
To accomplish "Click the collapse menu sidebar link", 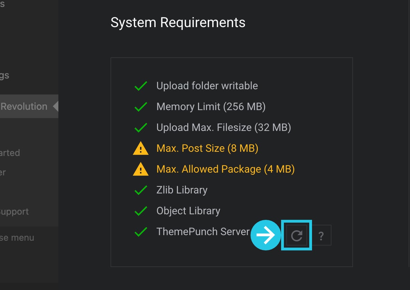I will pos(17,238).
